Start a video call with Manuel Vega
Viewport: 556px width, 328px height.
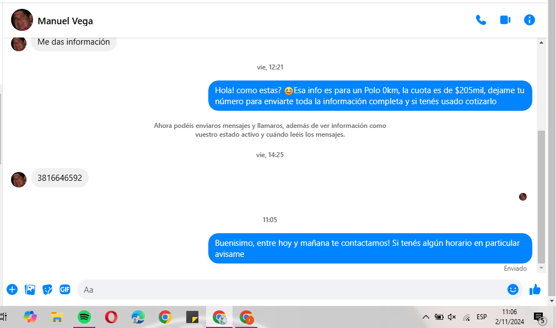click(x=505, y=20)
